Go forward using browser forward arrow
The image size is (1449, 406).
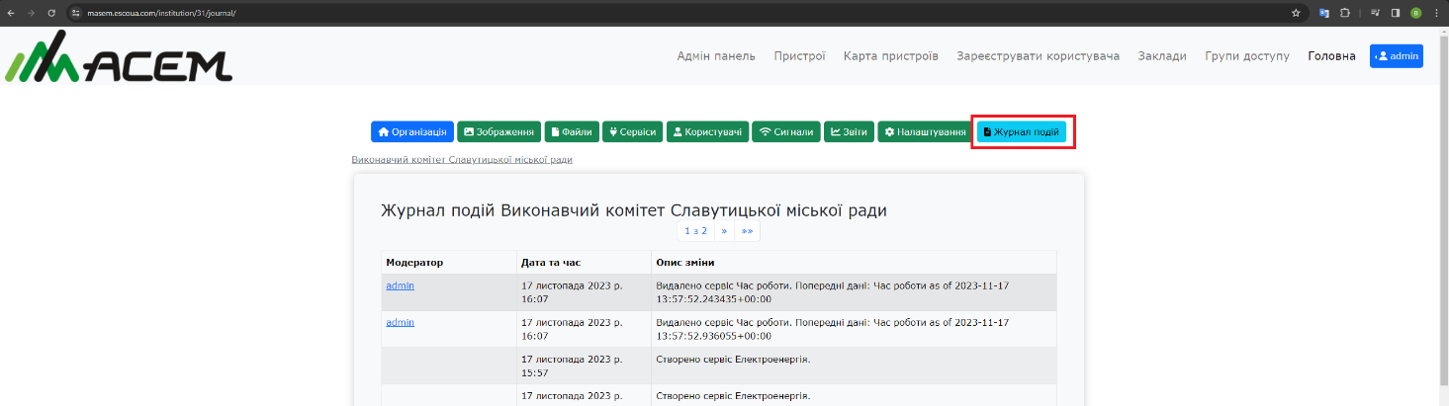pyautogui.click(x=30, y=13)
